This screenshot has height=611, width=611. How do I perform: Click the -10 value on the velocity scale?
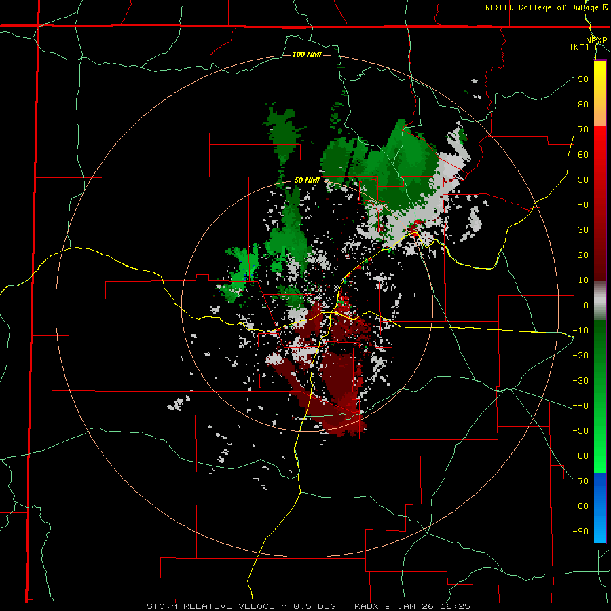click(x=580, y=331)
